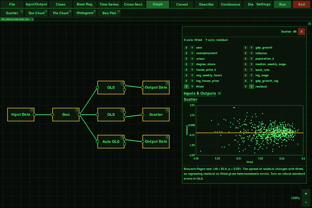
Task: Click help icon on middle OLS node
Action: 122,110
